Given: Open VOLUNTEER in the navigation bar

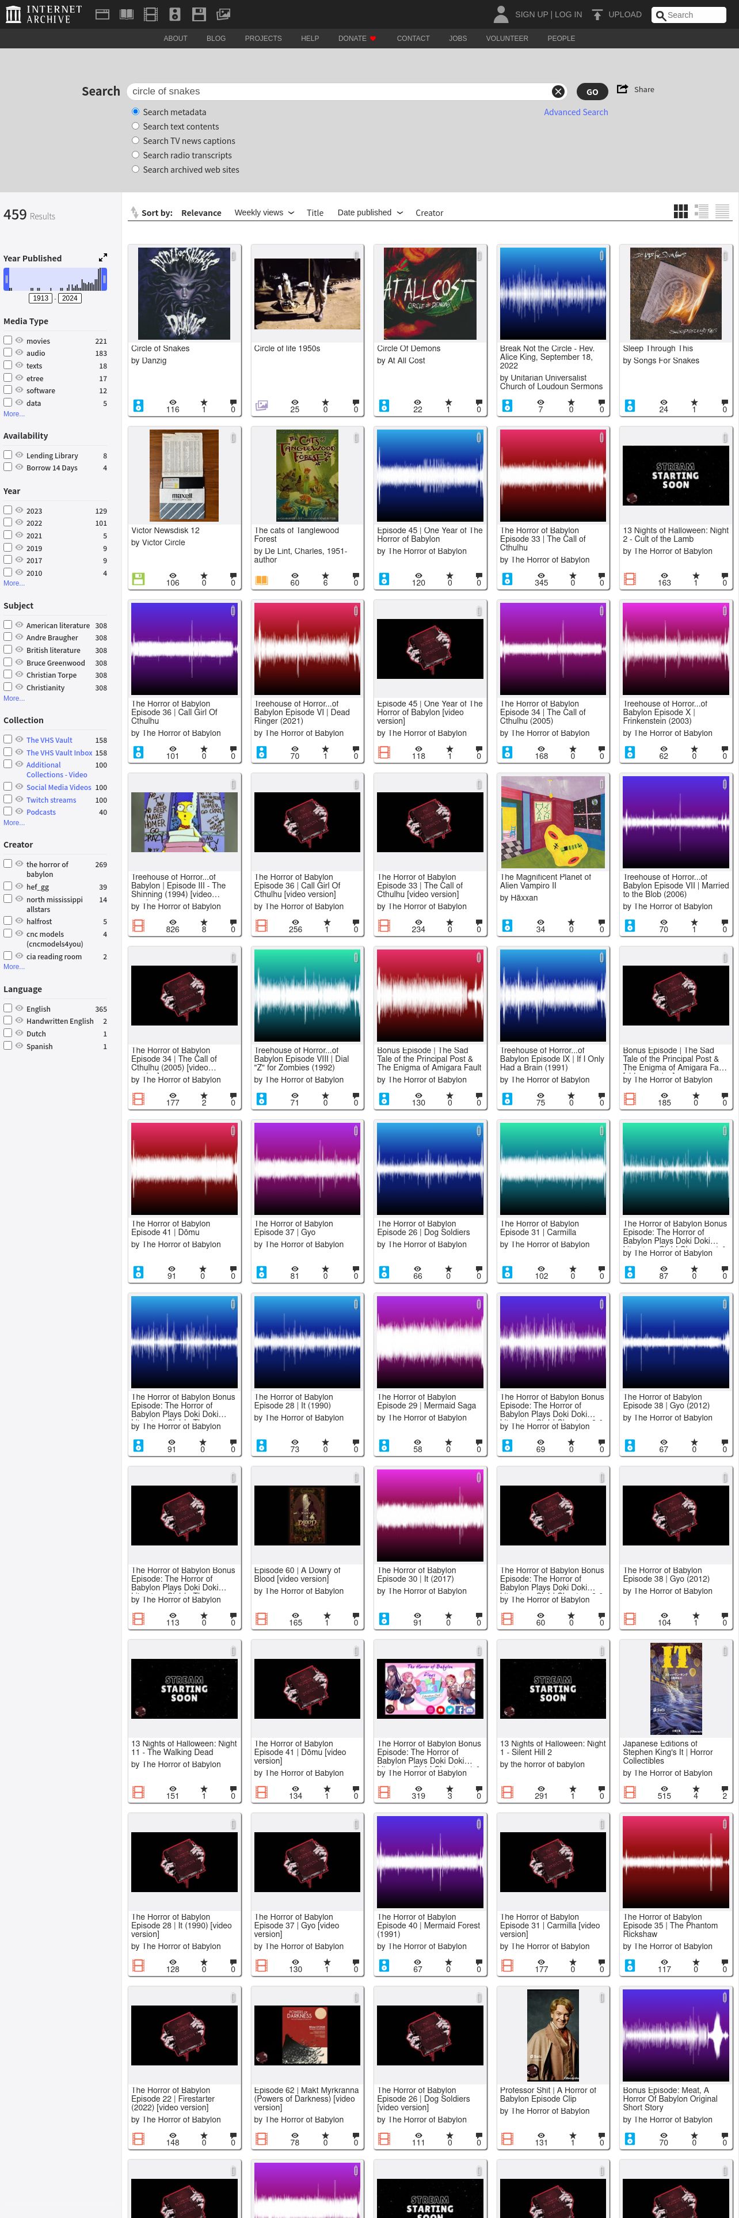Looking at the screenshot, I should (506, 39).
